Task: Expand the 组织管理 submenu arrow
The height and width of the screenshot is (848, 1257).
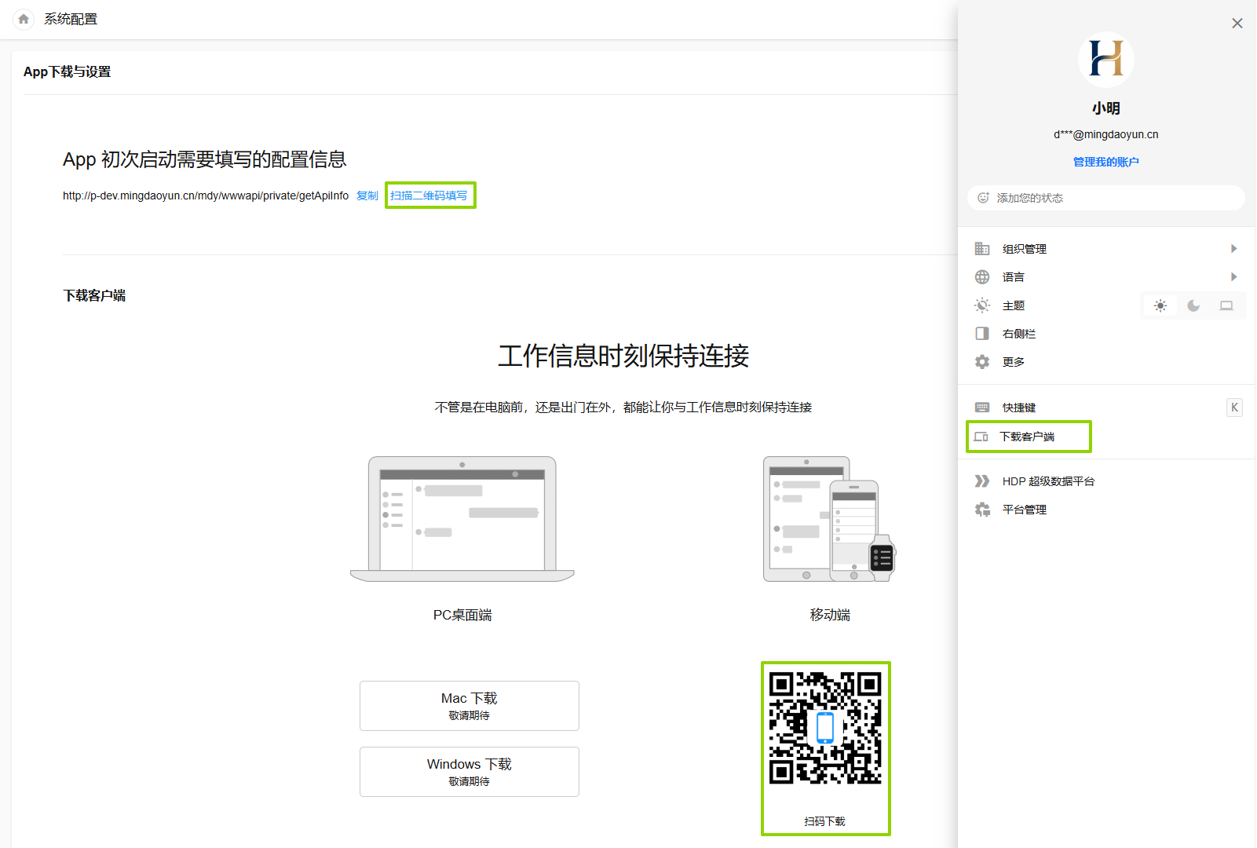Action: pyautogui.click(x=1234, y=249)
